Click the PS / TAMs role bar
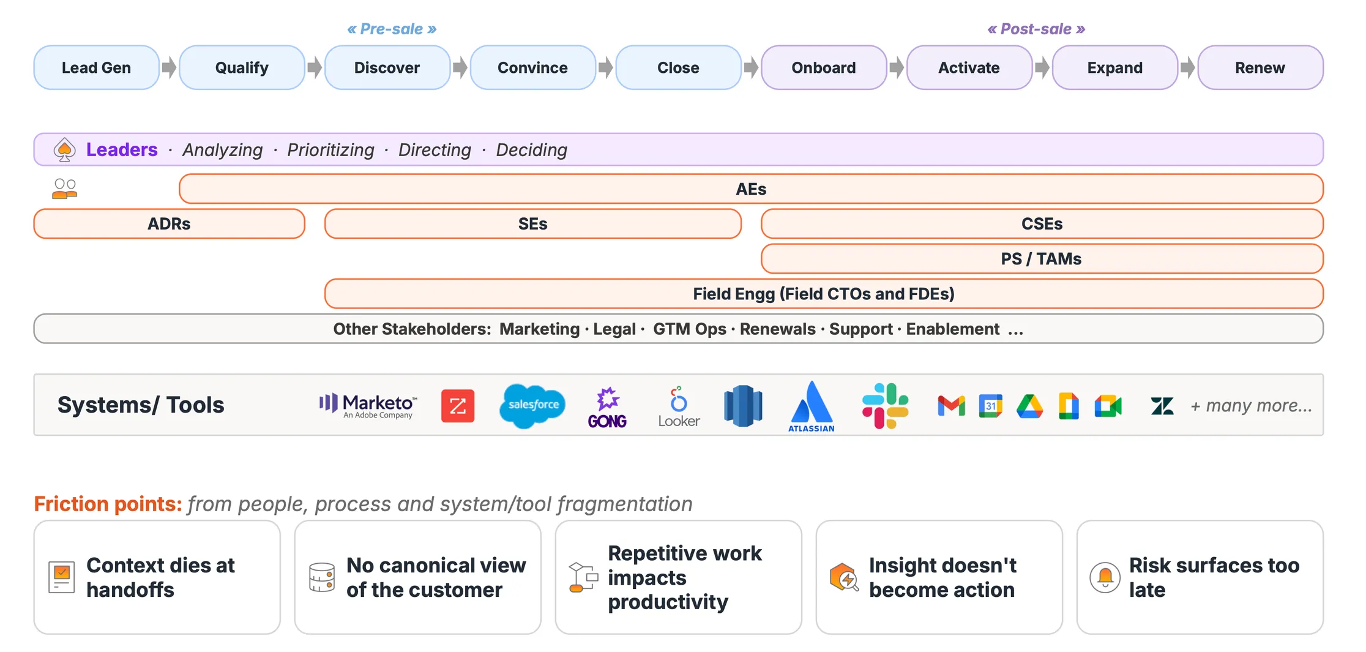Screen dimensions: 1366x652 (1042, 258)
